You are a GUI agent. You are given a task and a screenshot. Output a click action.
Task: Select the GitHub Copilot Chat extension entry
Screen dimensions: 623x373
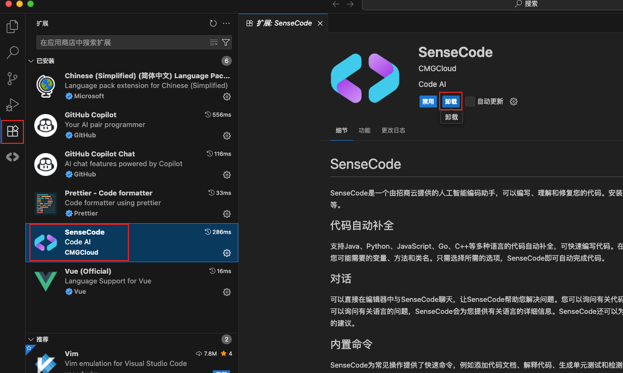132,164
